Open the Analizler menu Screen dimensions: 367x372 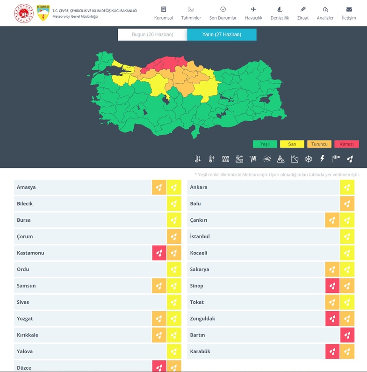(325, 13)
